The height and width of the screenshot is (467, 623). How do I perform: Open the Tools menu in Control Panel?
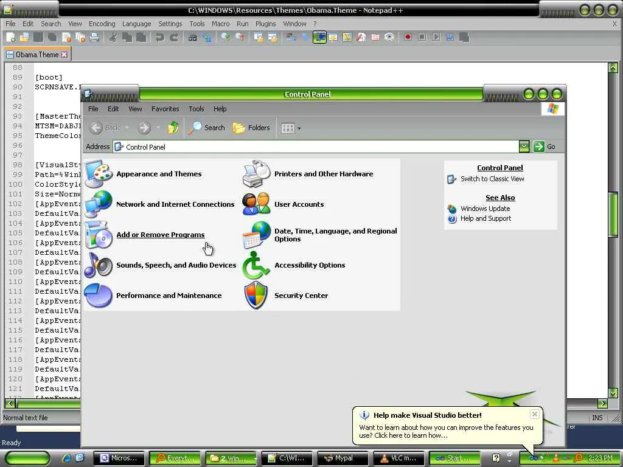tap(197, 109)
